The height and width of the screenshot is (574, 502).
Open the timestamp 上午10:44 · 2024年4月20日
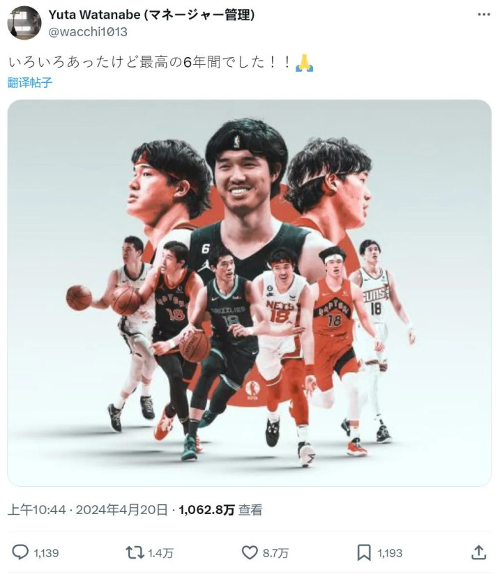pyautogui.click(x=88, y=510)
